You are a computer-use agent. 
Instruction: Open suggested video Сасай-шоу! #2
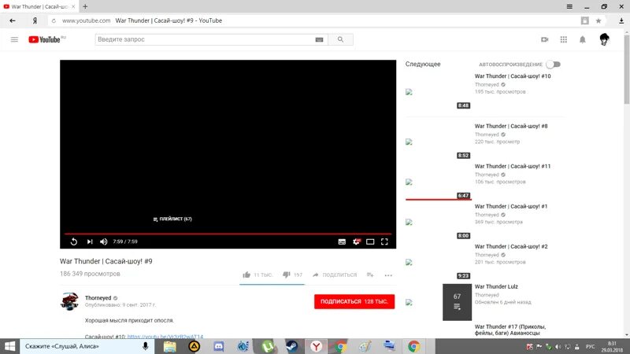(510, 246)
